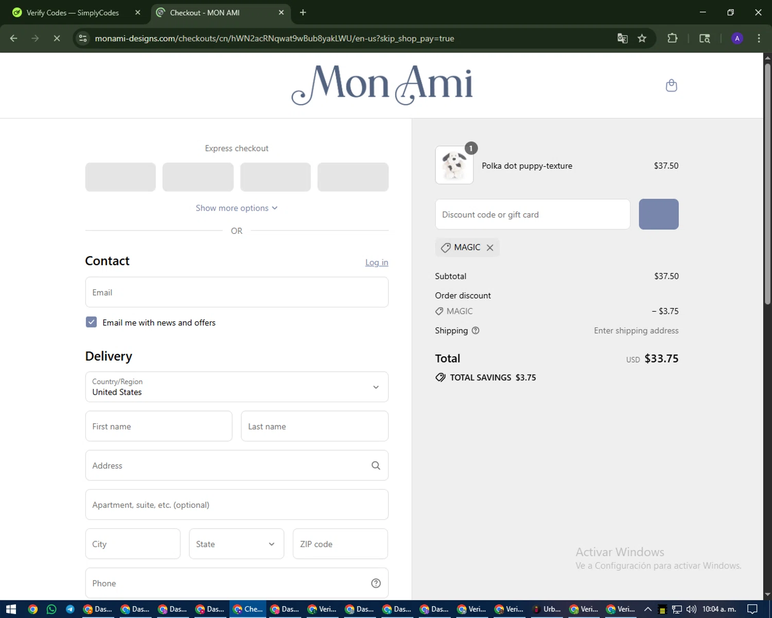This screenshot has height=618, width=772.
Task: Close the Verify Codes tab
Action: click(x=137, y=12)
